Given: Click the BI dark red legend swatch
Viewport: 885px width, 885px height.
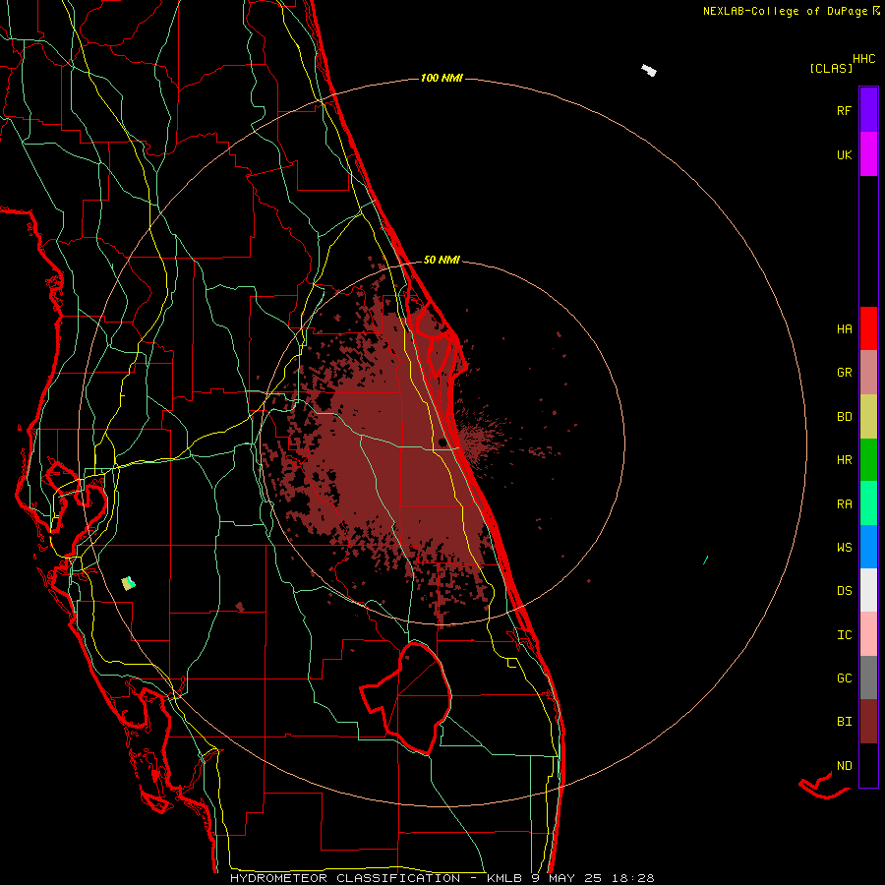Looking at the screenshot, I should 868,722.
